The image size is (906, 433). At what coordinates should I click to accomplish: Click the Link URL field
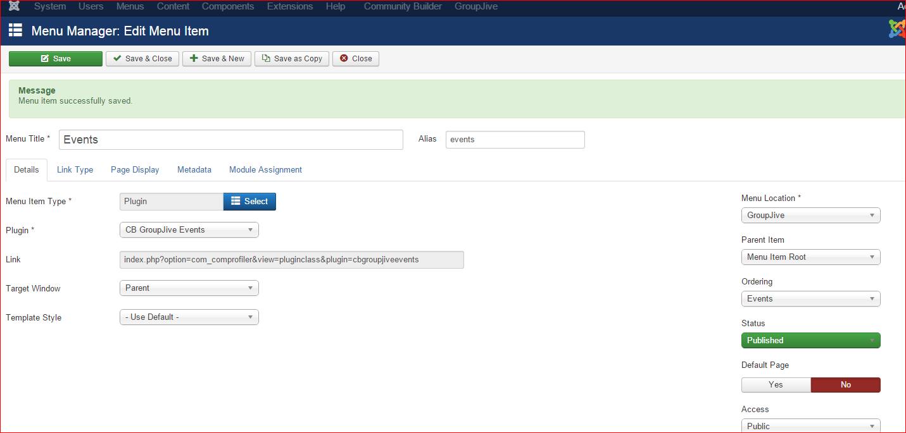point(292,260)
